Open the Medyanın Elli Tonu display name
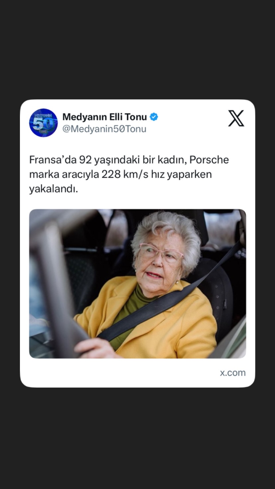 coord(105,117)
